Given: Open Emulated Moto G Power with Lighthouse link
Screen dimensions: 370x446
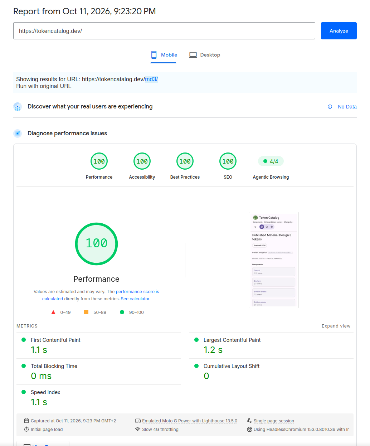Looking at the screenshot, I should tap(190, 421).
